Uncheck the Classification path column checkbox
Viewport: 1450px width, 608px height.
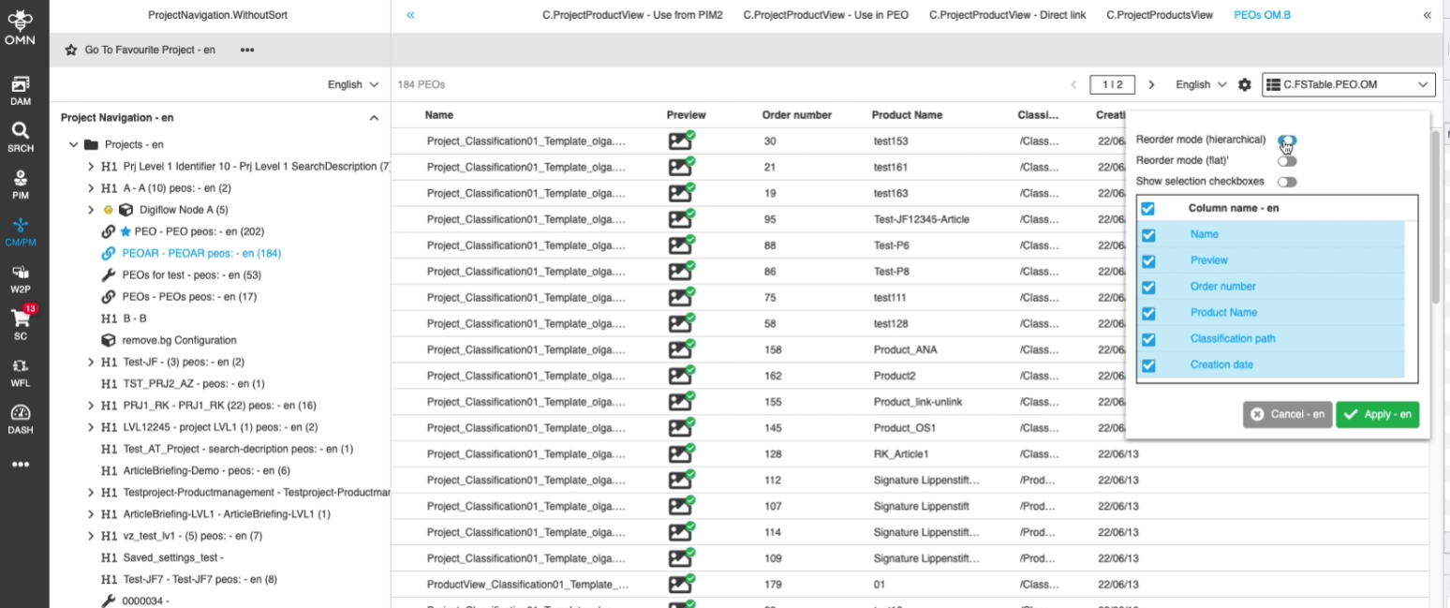(x=1148, y=340)
